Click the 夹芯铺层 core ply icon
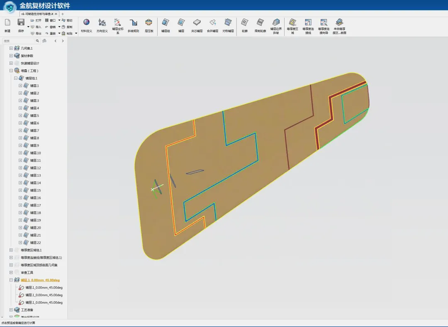 [197, 25]
